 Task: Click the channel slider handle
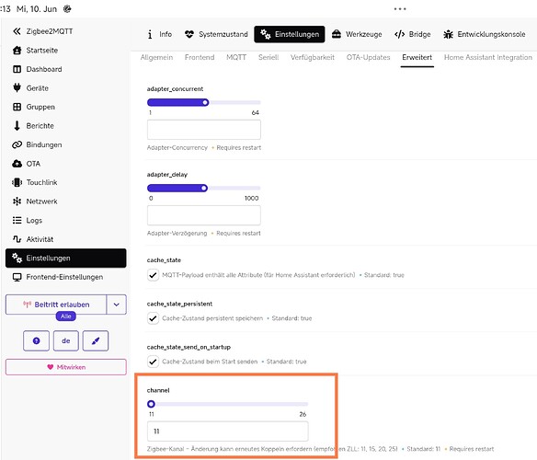pyautogui.click(x=151, y=404)
